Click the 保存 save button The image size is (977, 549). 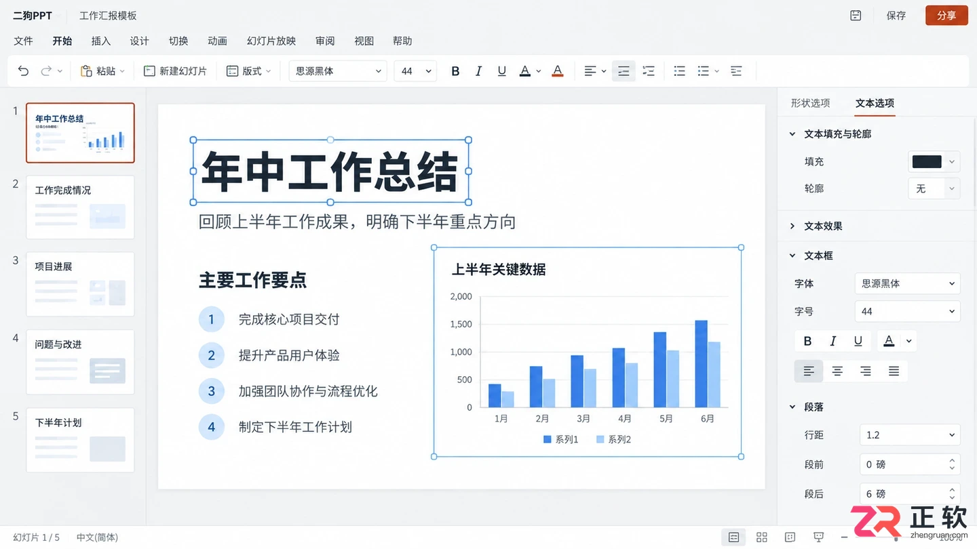896,16
